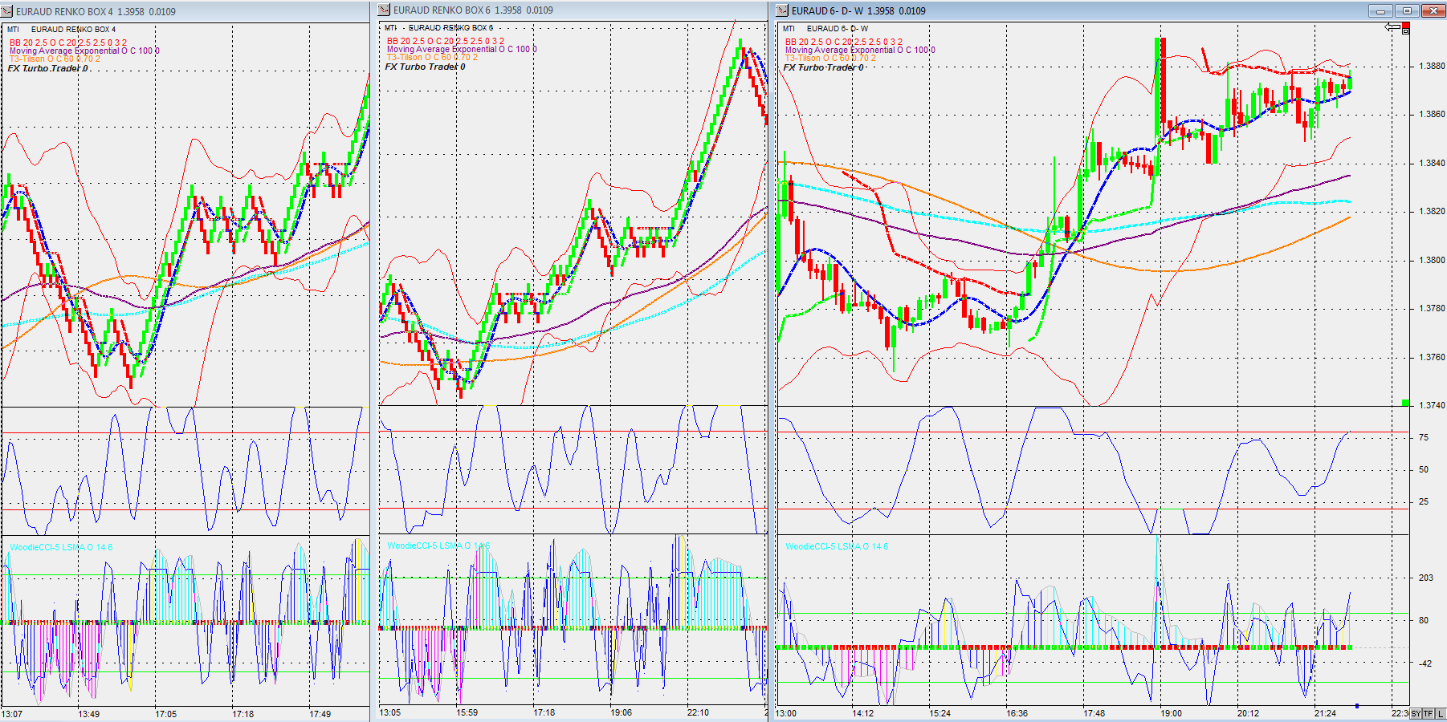Click the left-pointing arrow icon in the EURAUD 6- D- W chart
This screenshot has height=722, width=1447.
1392,27
